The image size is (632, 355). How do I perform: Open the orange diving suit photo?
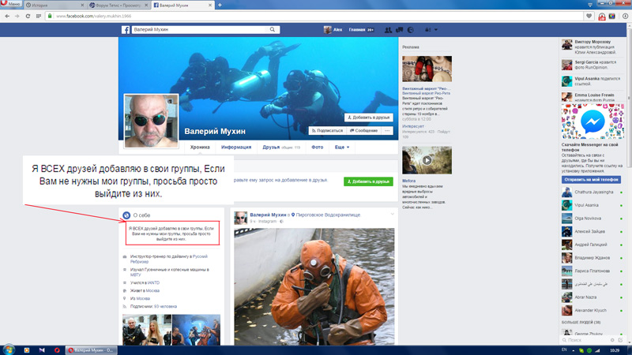(314, 286)
